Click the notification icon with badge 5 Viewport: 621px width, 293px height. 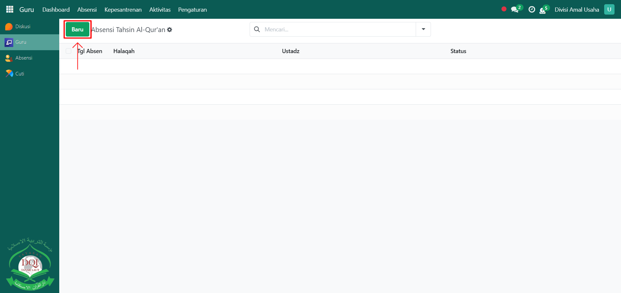click(x=543, y=10)
